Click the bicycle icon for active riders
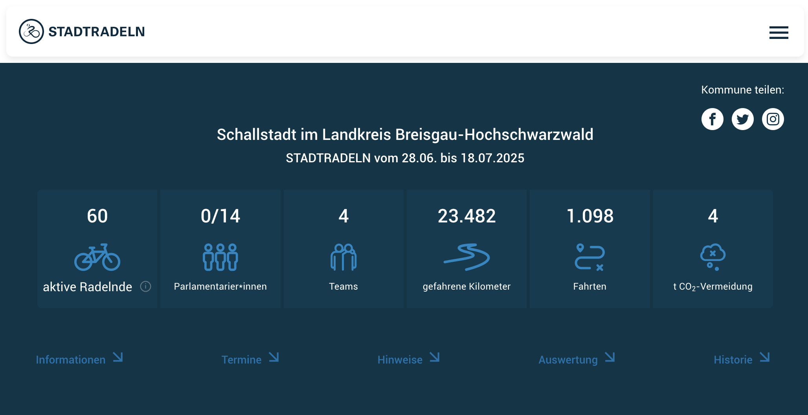This screenshot has height=415, width=808. pos(97,257)
